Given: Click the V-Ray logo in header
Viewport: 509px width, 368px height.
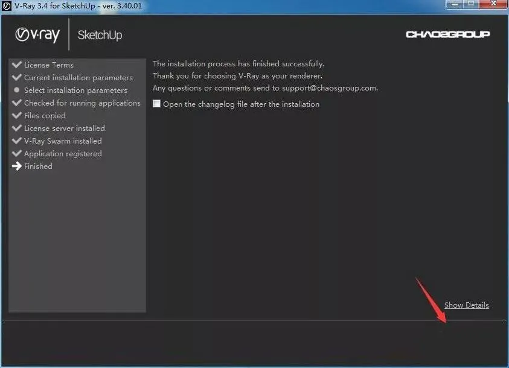Looking at the screenshot, I should pos(37,35).
